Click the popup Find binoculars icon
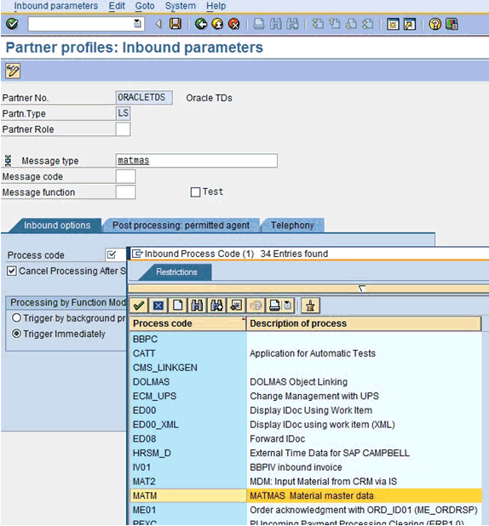This screenshot has height=526, width=489. (x=197, y=306)
